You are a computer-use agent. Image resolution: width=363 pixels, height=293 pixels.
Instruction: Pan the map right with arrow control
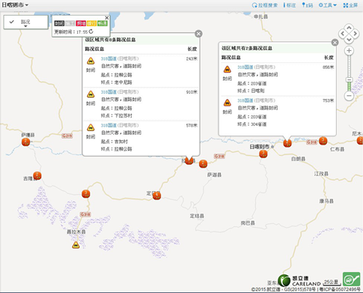coord(356,34)
